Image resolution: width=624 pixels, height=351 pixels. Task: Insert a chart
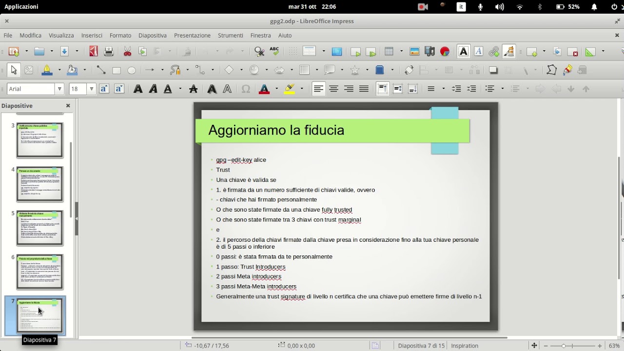(x=445, y=51)
